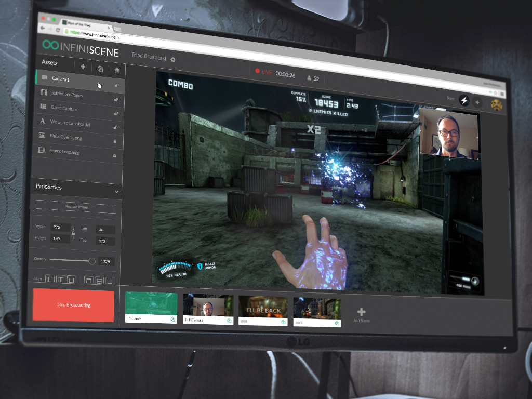Delete asset using the trash icon
The image size is (532, 399).
pyautogui.click(x=116, y=71)
